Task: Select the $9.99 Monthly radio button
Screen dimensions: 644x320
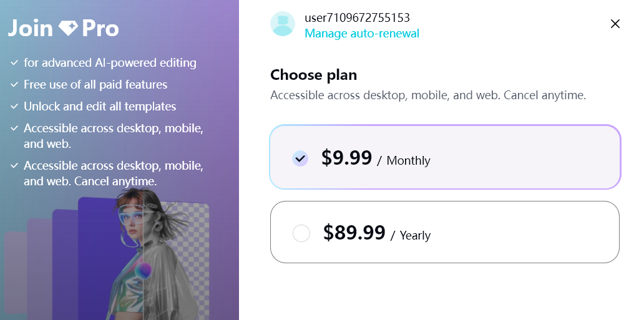Action: 300,158
